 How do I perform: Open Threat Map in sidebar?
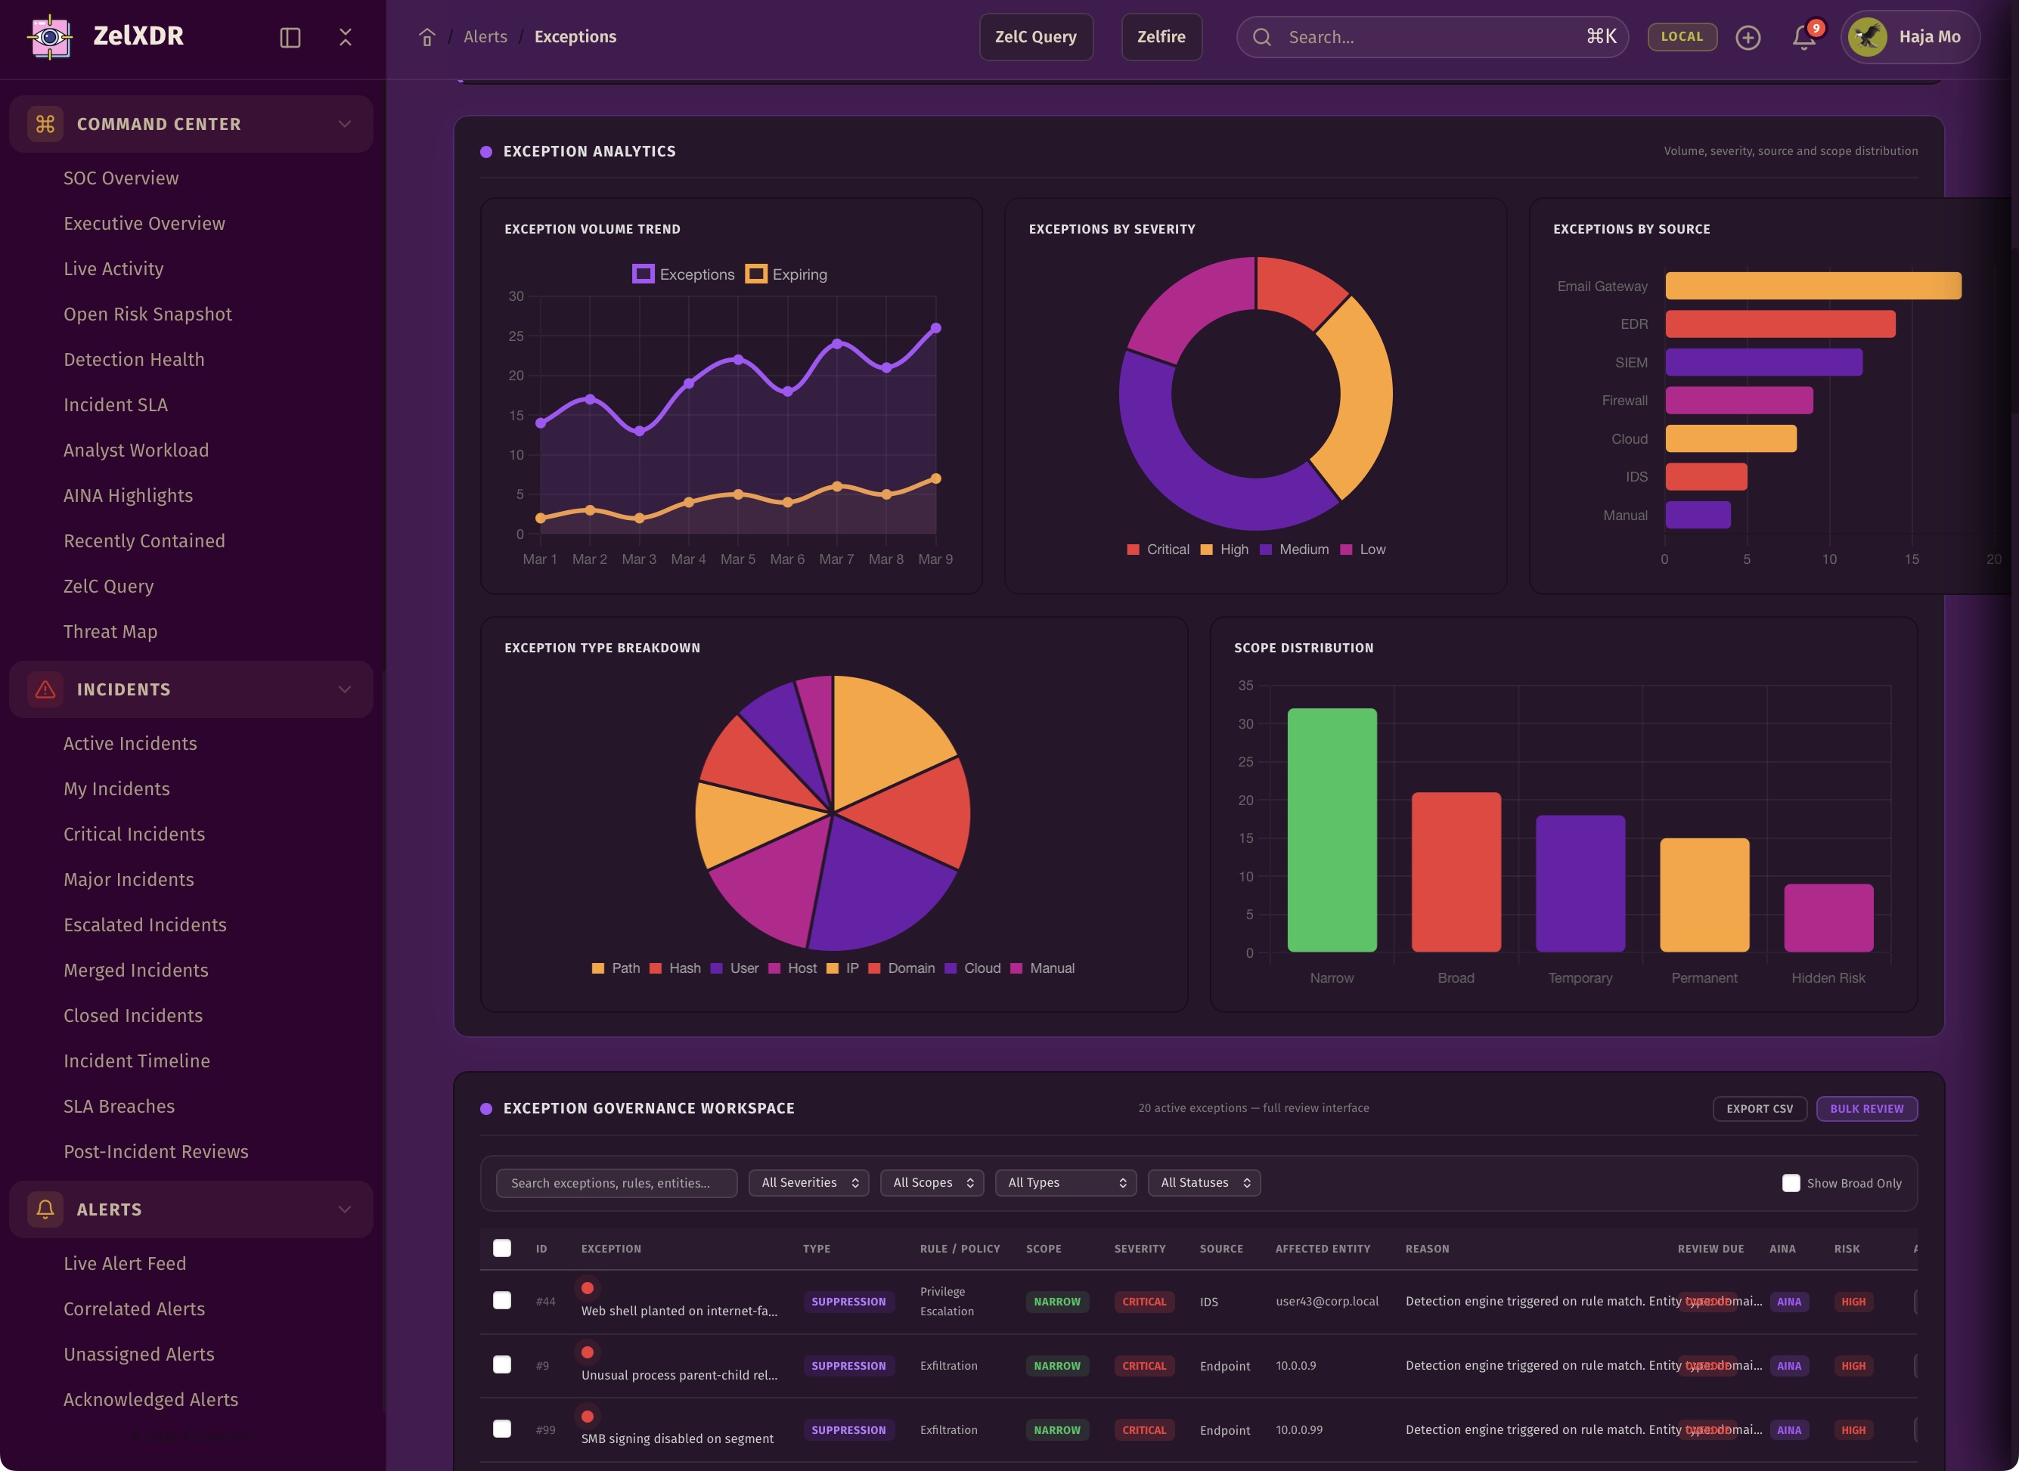point(110,631)
